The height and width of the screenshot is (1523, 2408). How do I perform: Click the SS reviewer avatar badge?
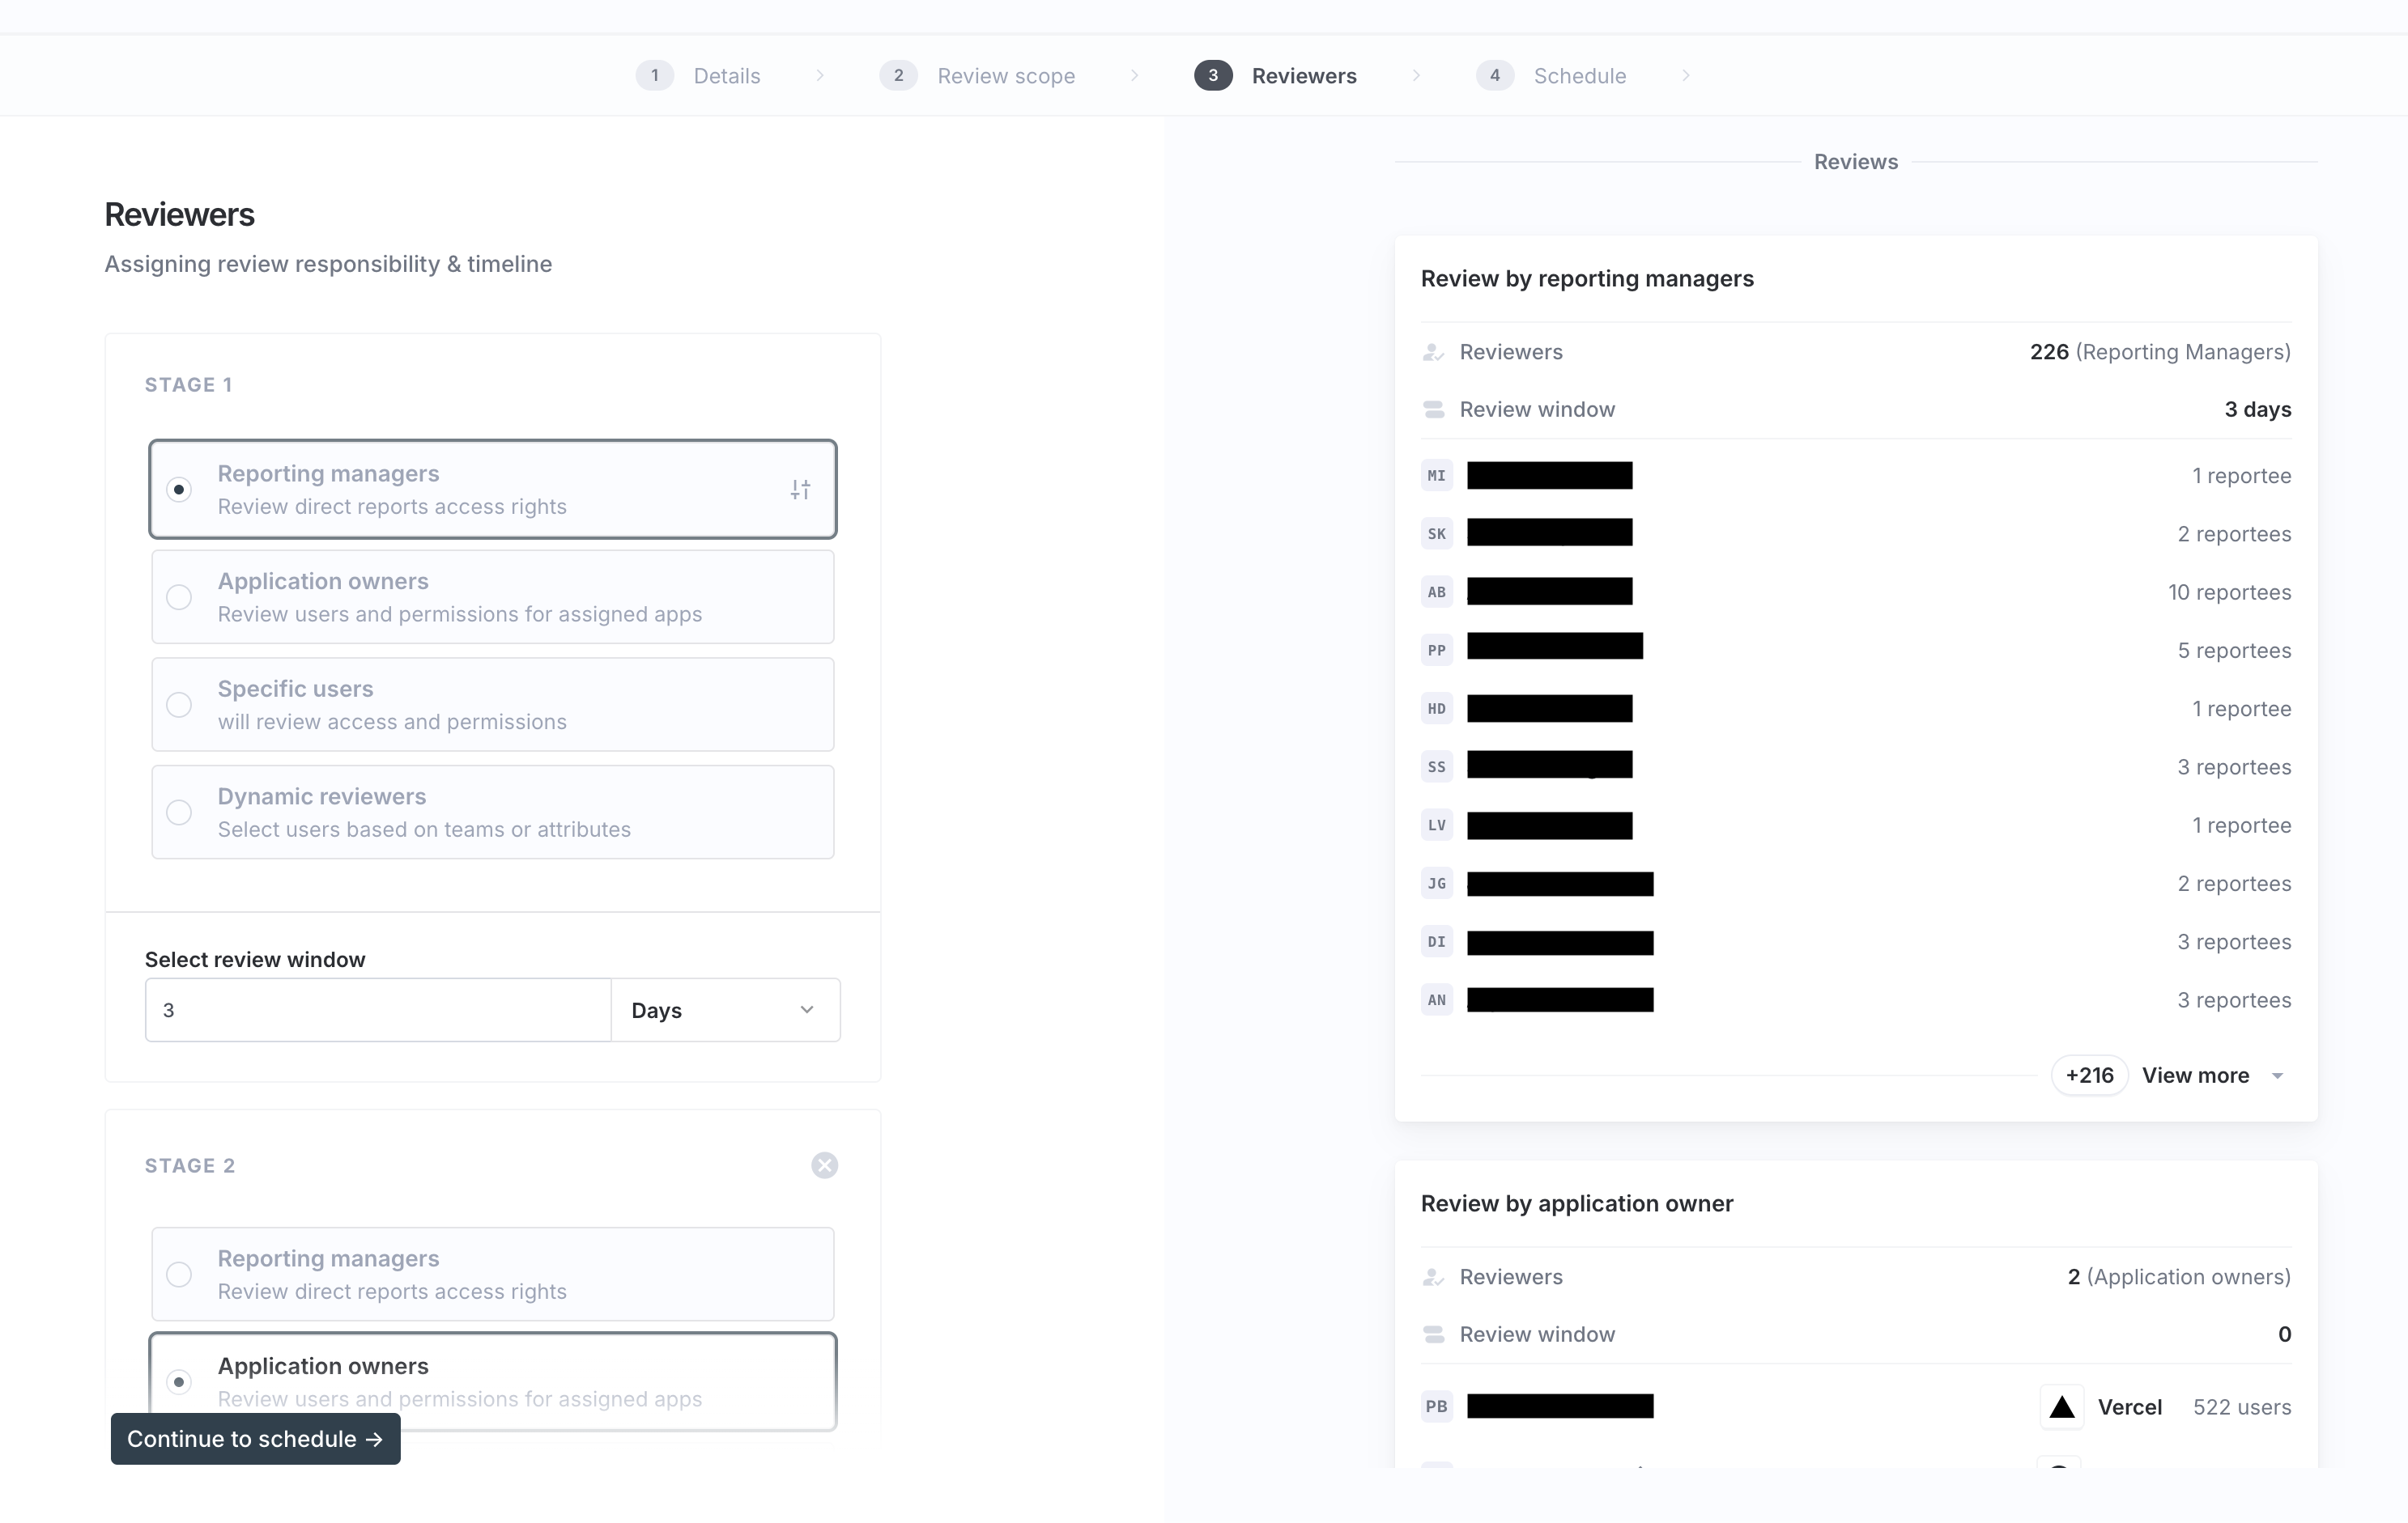click(x=1436, y=766)
